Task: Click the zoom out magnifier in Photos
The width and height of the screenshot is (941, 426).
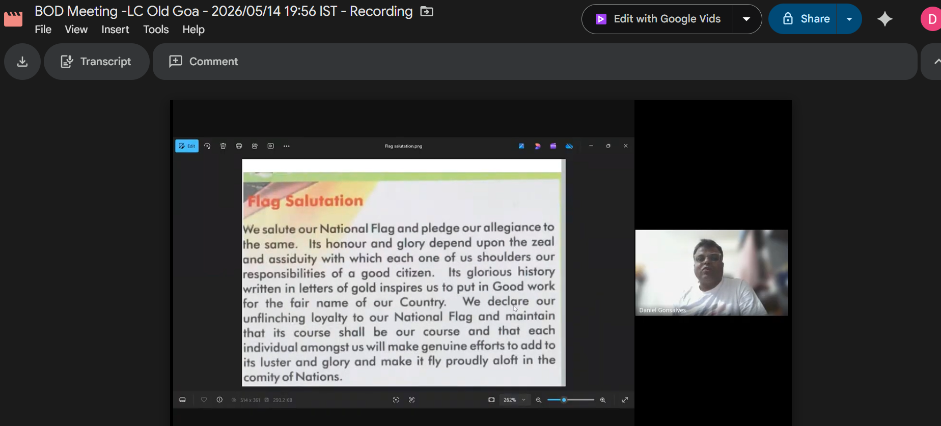Action: 539,400
